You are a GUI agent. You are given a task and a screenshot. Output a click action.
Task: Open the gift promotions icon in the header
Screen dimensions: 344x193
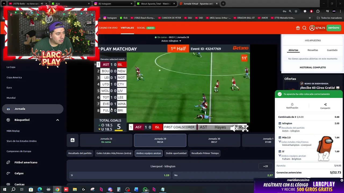(298, 28)
